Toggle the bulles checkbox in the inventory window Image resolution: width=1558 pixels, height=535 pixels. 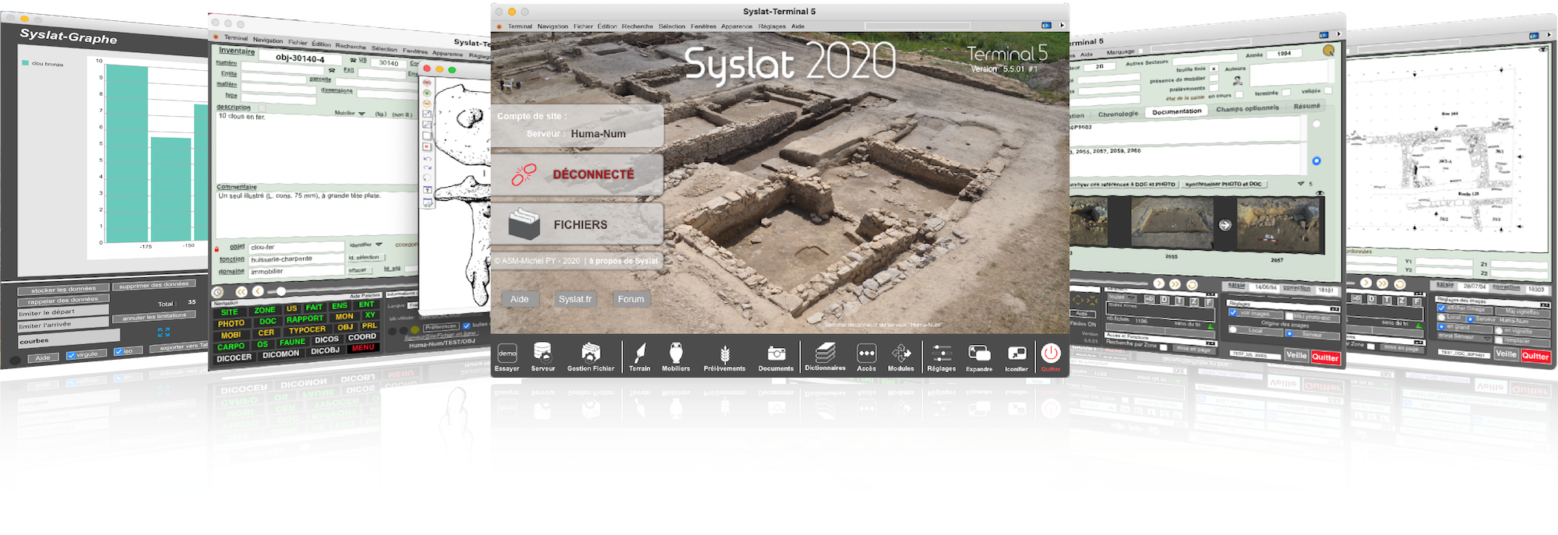point(467,326)
